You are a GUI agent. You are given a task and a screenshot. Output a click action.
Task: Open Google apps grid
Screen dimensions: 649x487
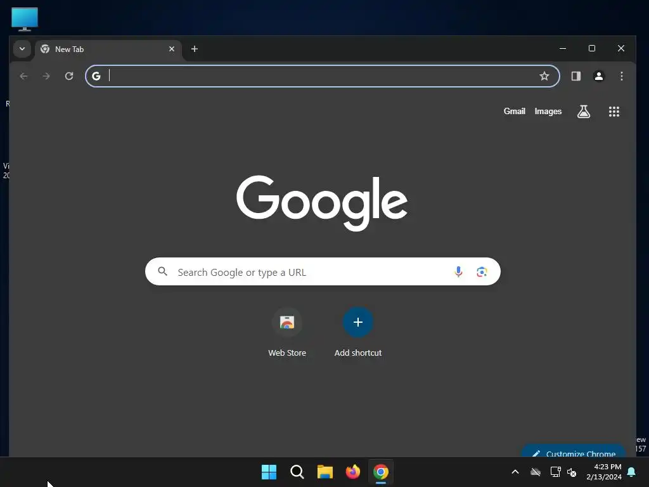[x=614, y=112]
